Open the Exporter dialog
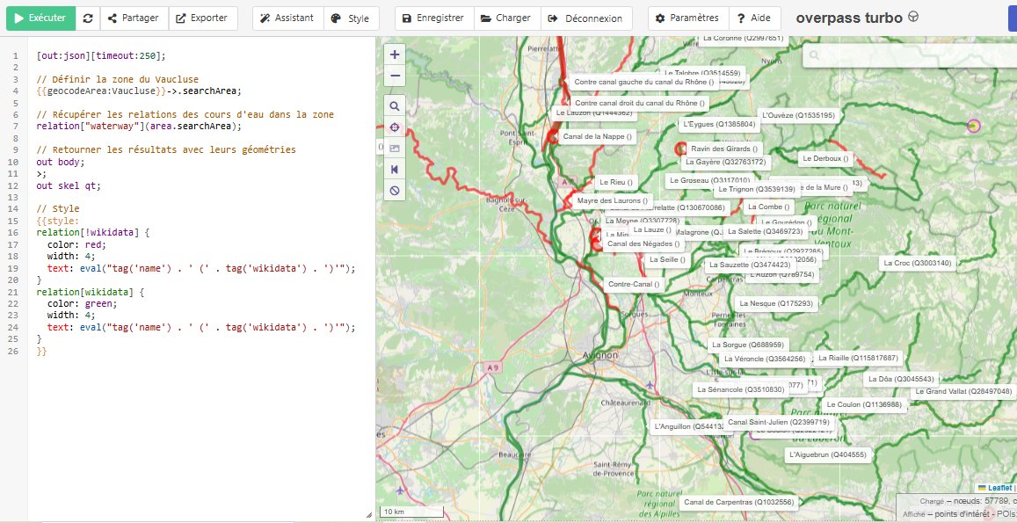Image resolution: width=1017 pixels, height=523 pixels. coord(203,18)
